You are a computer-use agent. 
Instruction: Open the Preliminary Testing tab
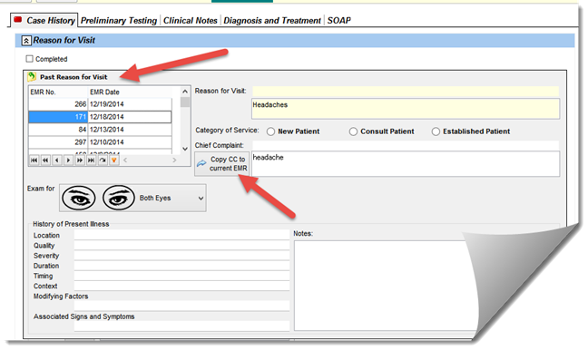(x=119, y=21)
